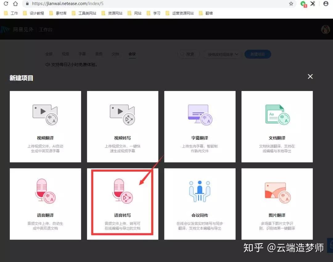333x262 pixels.
Task: Open the 设计教程 bookmark folder
Action: tap(34, 13)
